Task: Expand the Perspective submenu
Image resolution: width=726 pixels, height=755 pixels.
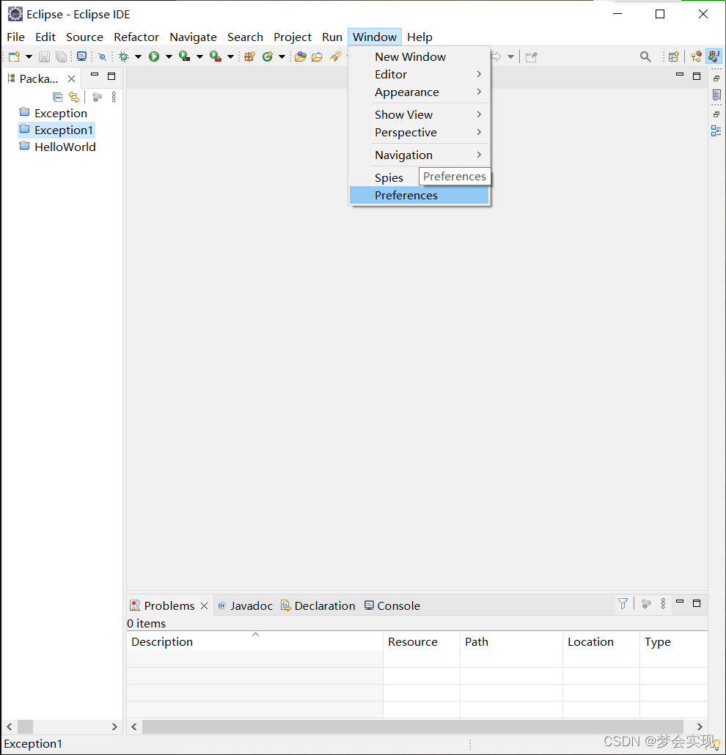Action: [419, 133]
